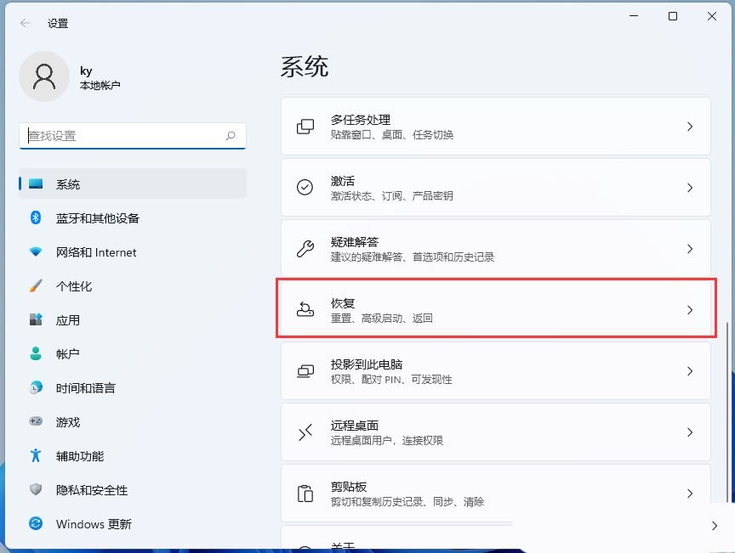Maximize the 设置 window
This screenshot has height=553, width=735.
coord(673,16)
